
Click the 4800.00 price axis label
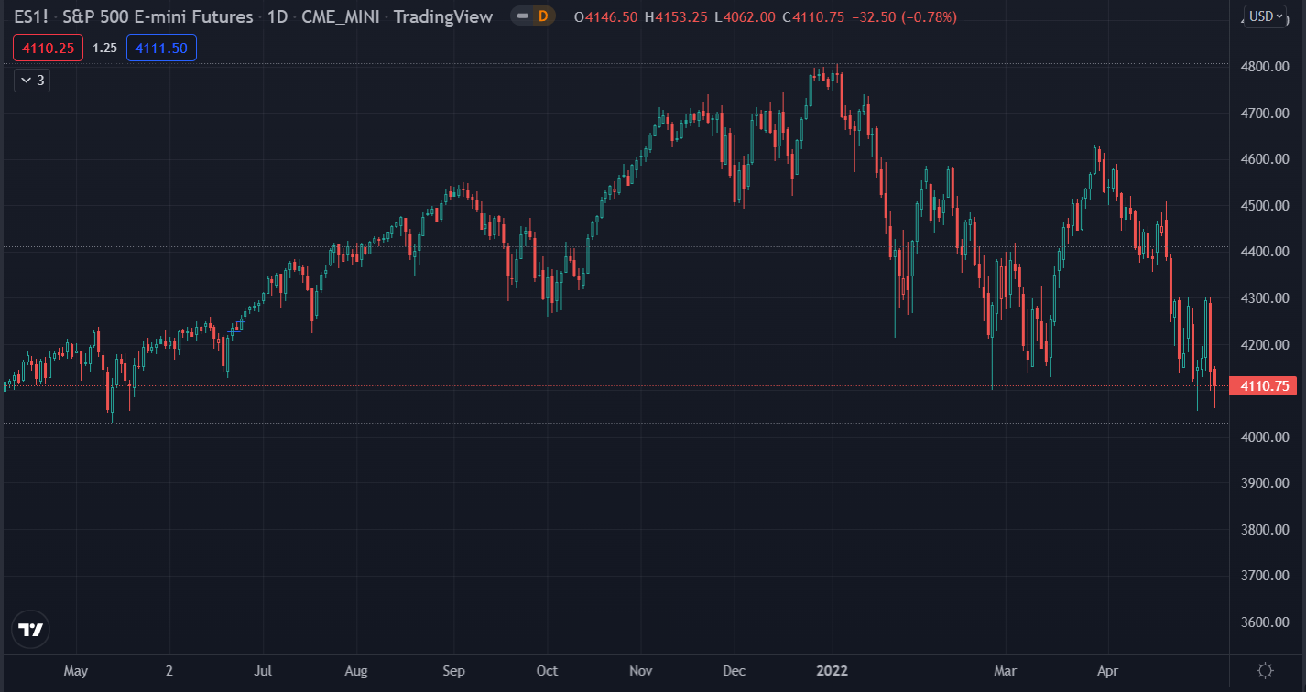1266,67
